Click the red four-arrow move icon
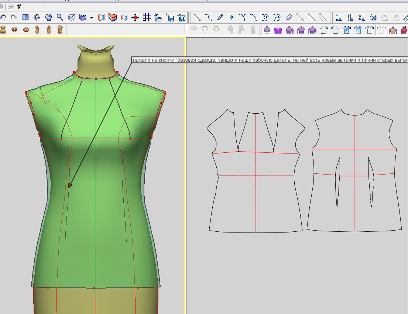The width and height of the screenshot is (408, 314). click(x=135, y=17)
